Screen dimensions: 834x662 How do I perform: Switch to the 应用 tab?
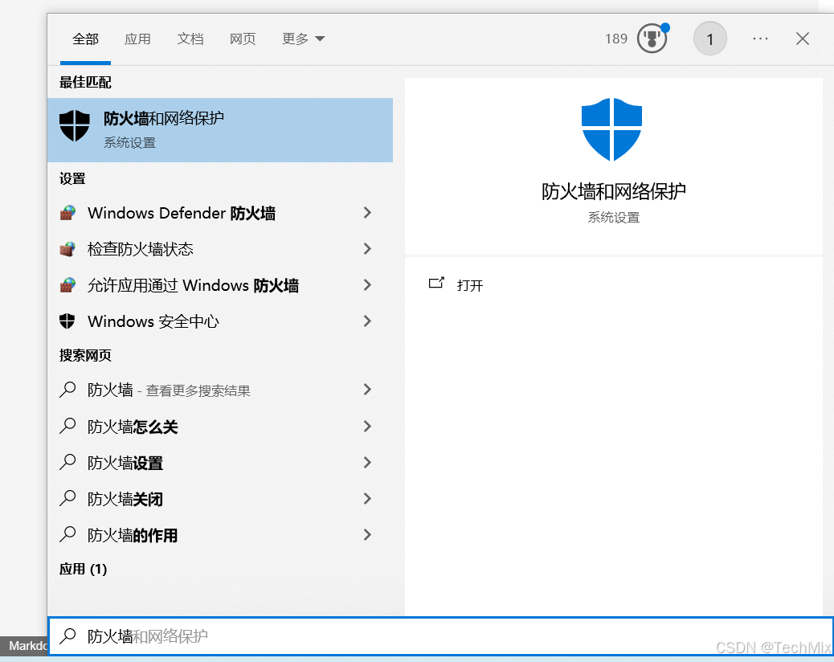click(x=137, y=39)
